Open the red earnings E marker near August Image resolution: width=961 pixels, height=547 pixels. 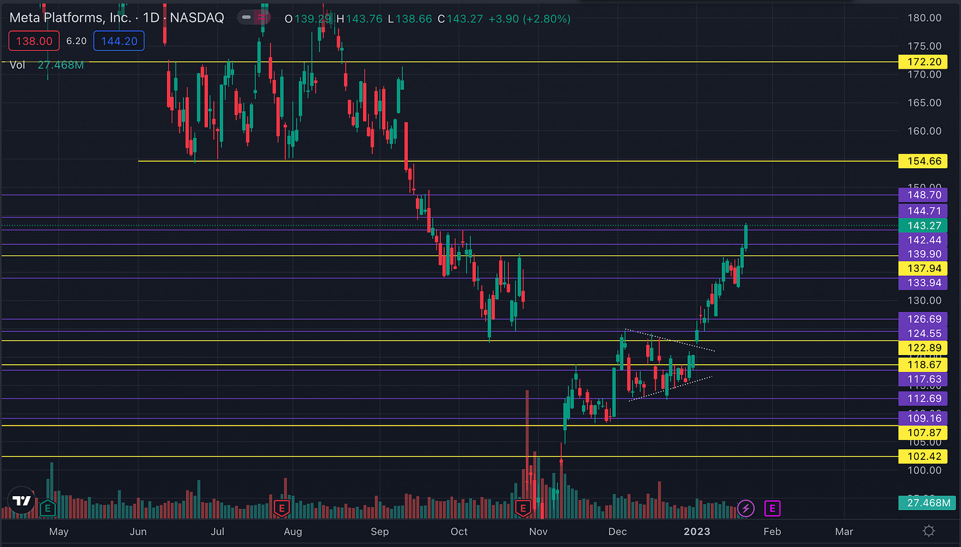281,507
